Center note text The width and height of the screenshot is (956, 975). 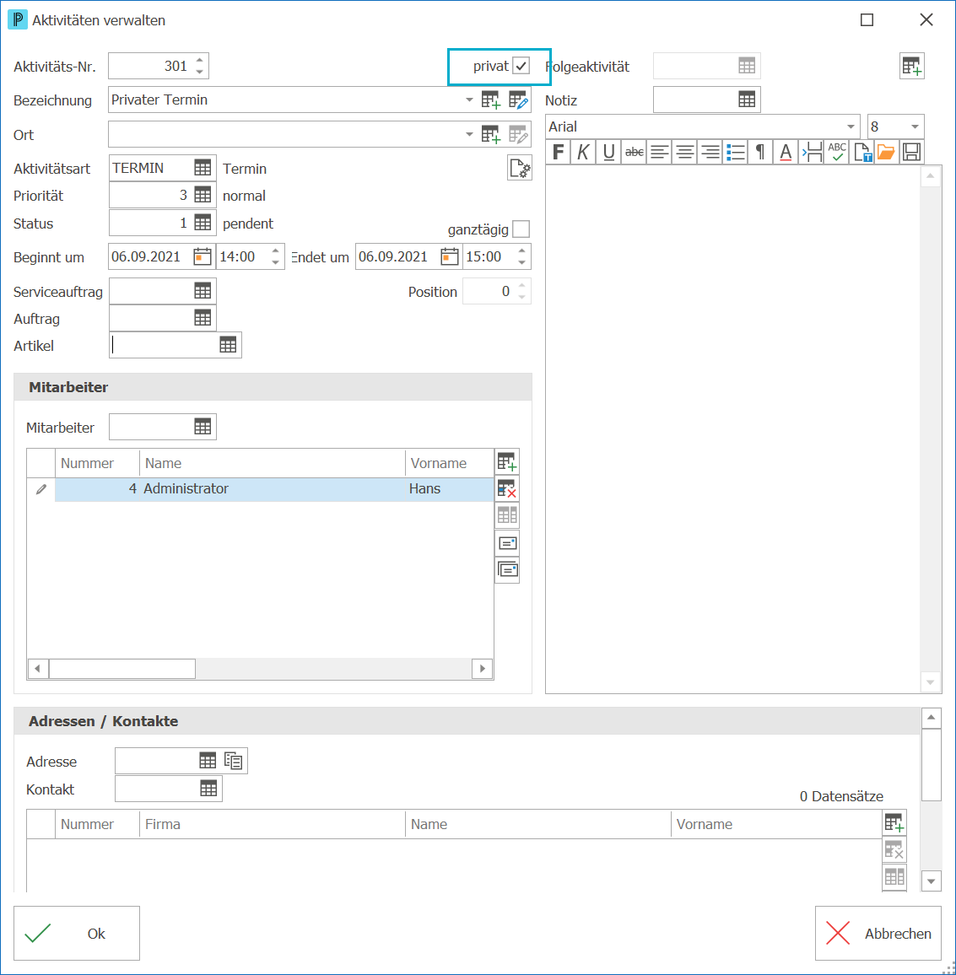click(x=685, y=152)
